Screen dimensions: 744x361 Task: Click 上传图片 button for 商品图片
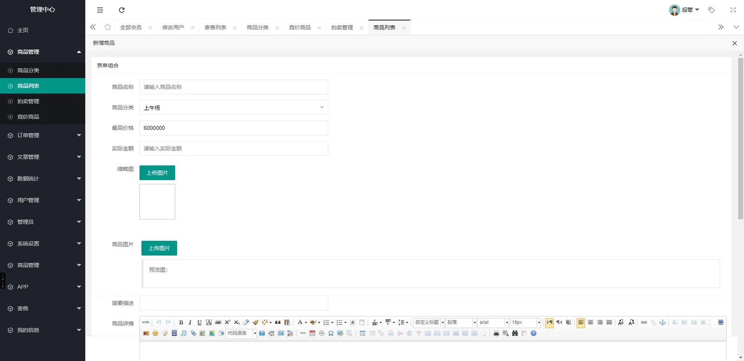pyautogui.click(x=159, y=248)
